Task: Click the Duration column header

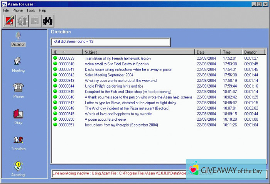Action: pyautogui.click(x=253, y=52)
